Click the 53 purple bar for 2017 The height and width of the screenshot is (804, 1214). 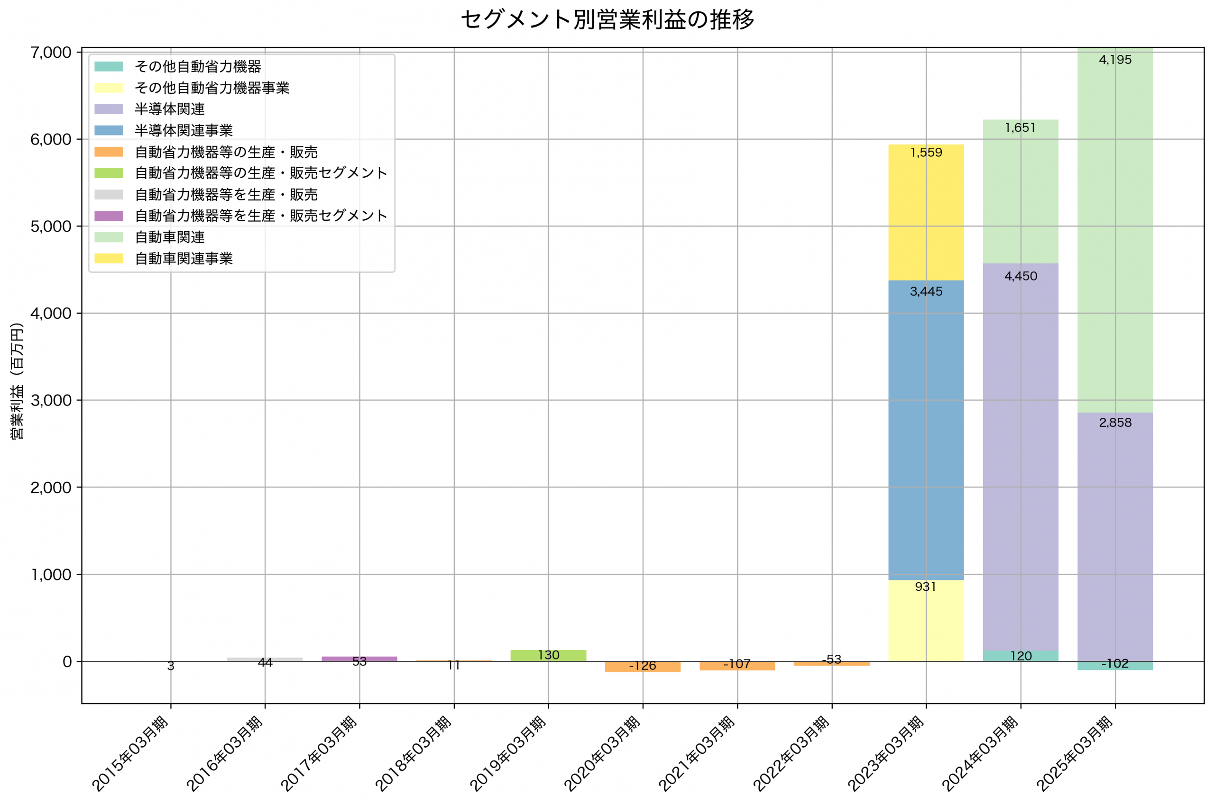(359, 659)
